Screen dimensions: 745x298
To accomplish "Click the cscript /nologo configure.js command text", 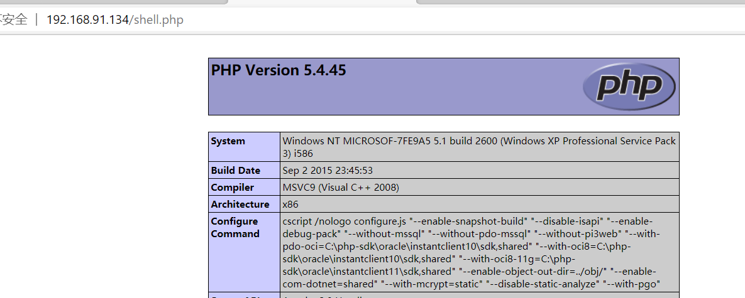I will tap(472, 253).
